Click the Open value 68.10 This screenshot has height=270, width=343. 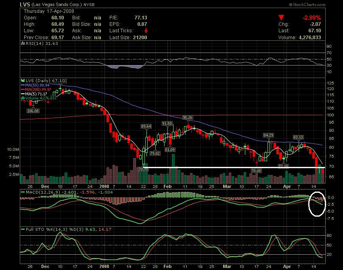click(58, 18)
